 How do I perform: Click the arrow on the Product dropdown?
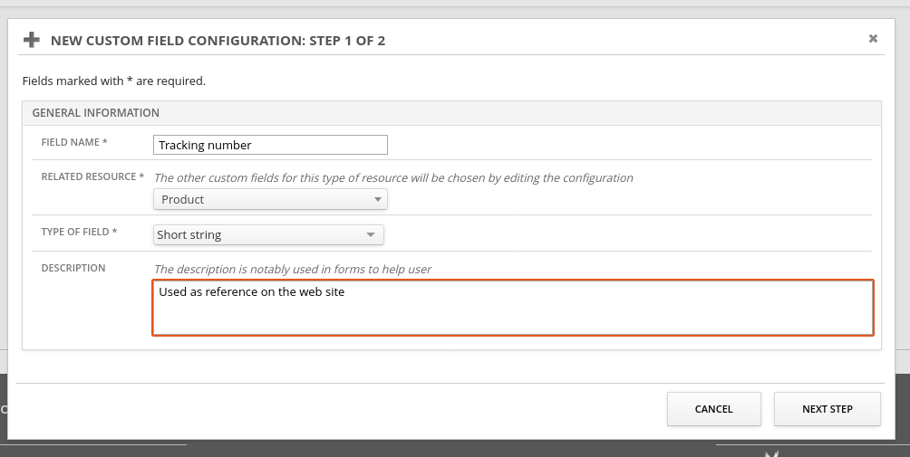point(377,200)
